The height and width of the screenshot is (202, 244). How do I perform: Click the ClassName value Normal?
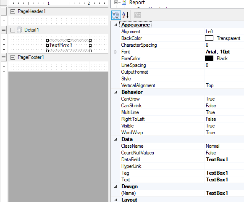tap(213, 146)
